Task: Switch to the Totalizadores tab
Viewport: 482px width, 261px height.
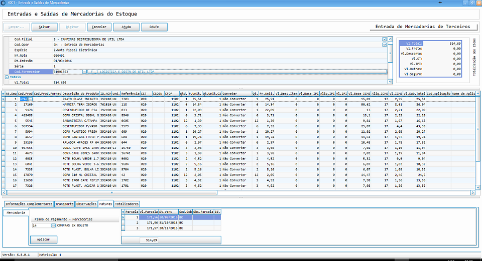Action: pyautogui.click(x=127, y=204)
